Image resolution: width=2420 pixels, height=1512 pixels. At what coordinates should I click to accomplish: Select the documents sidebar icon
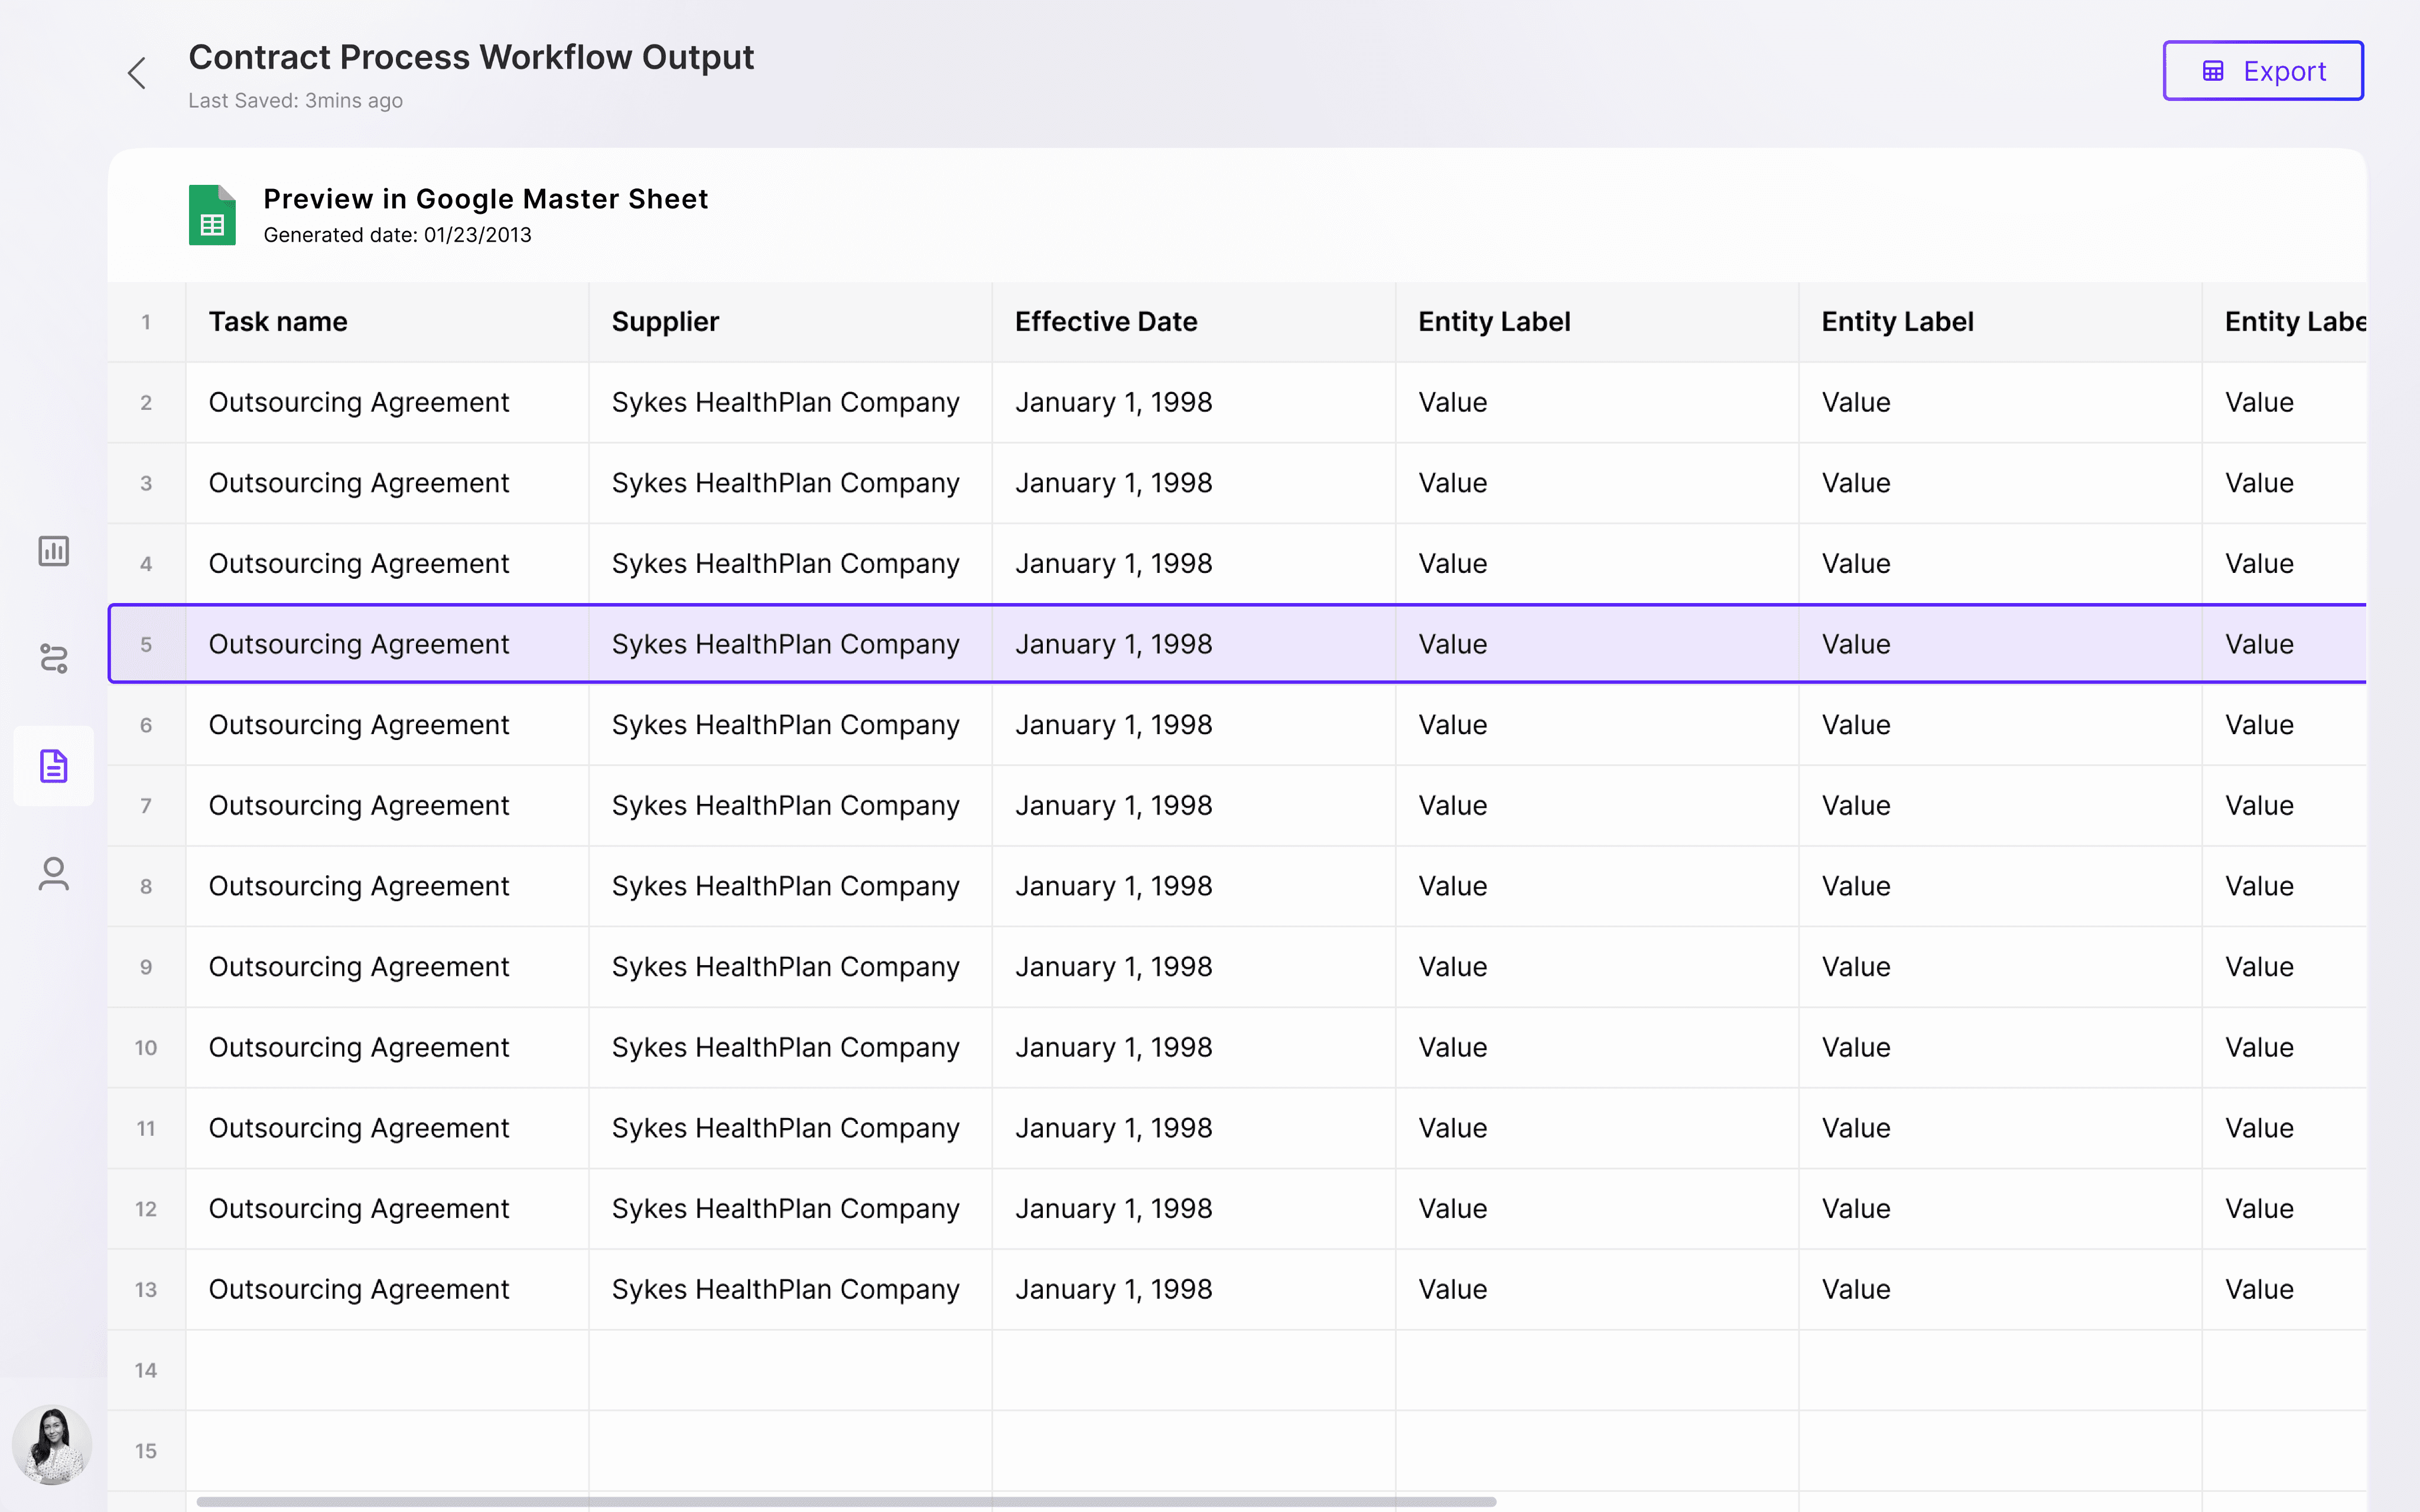[x=54, y=766]
